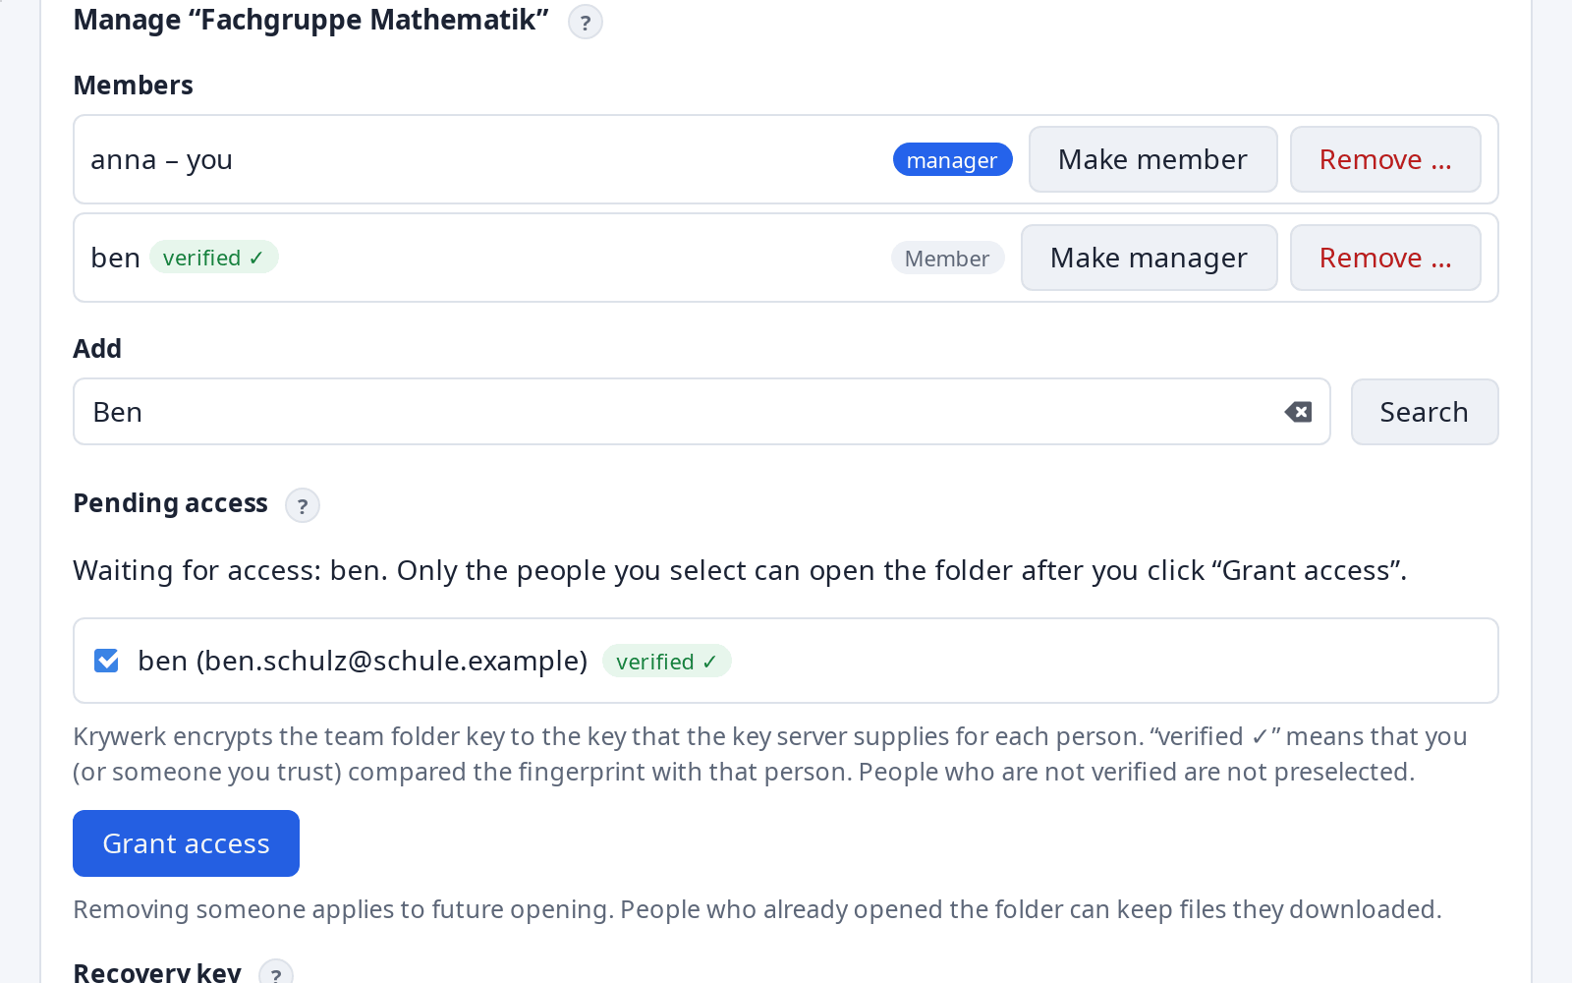This screenshot has height=983, width=1572.
Task: Click the verified badge beside ben in Members
Action: (x=213, y=258)
